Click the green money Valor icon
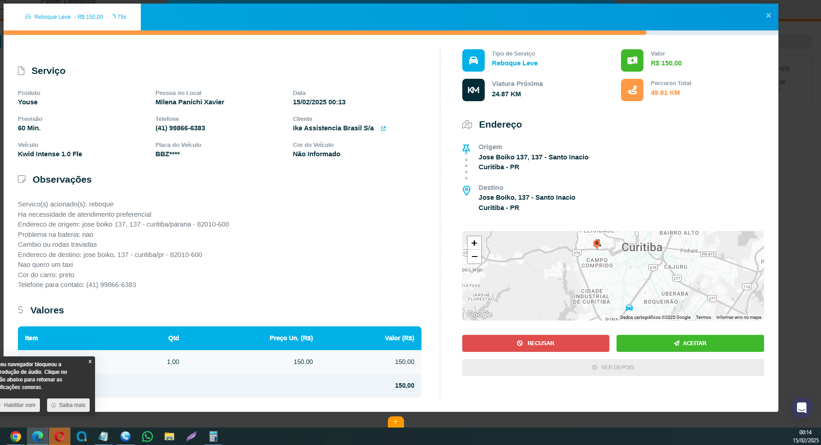 (x=632, y=60)
